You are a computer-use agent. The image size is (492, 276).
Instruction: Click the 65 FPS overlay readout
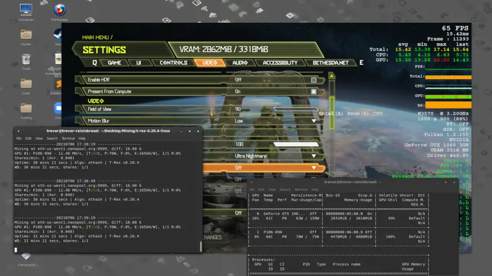(x=455, y=28)
